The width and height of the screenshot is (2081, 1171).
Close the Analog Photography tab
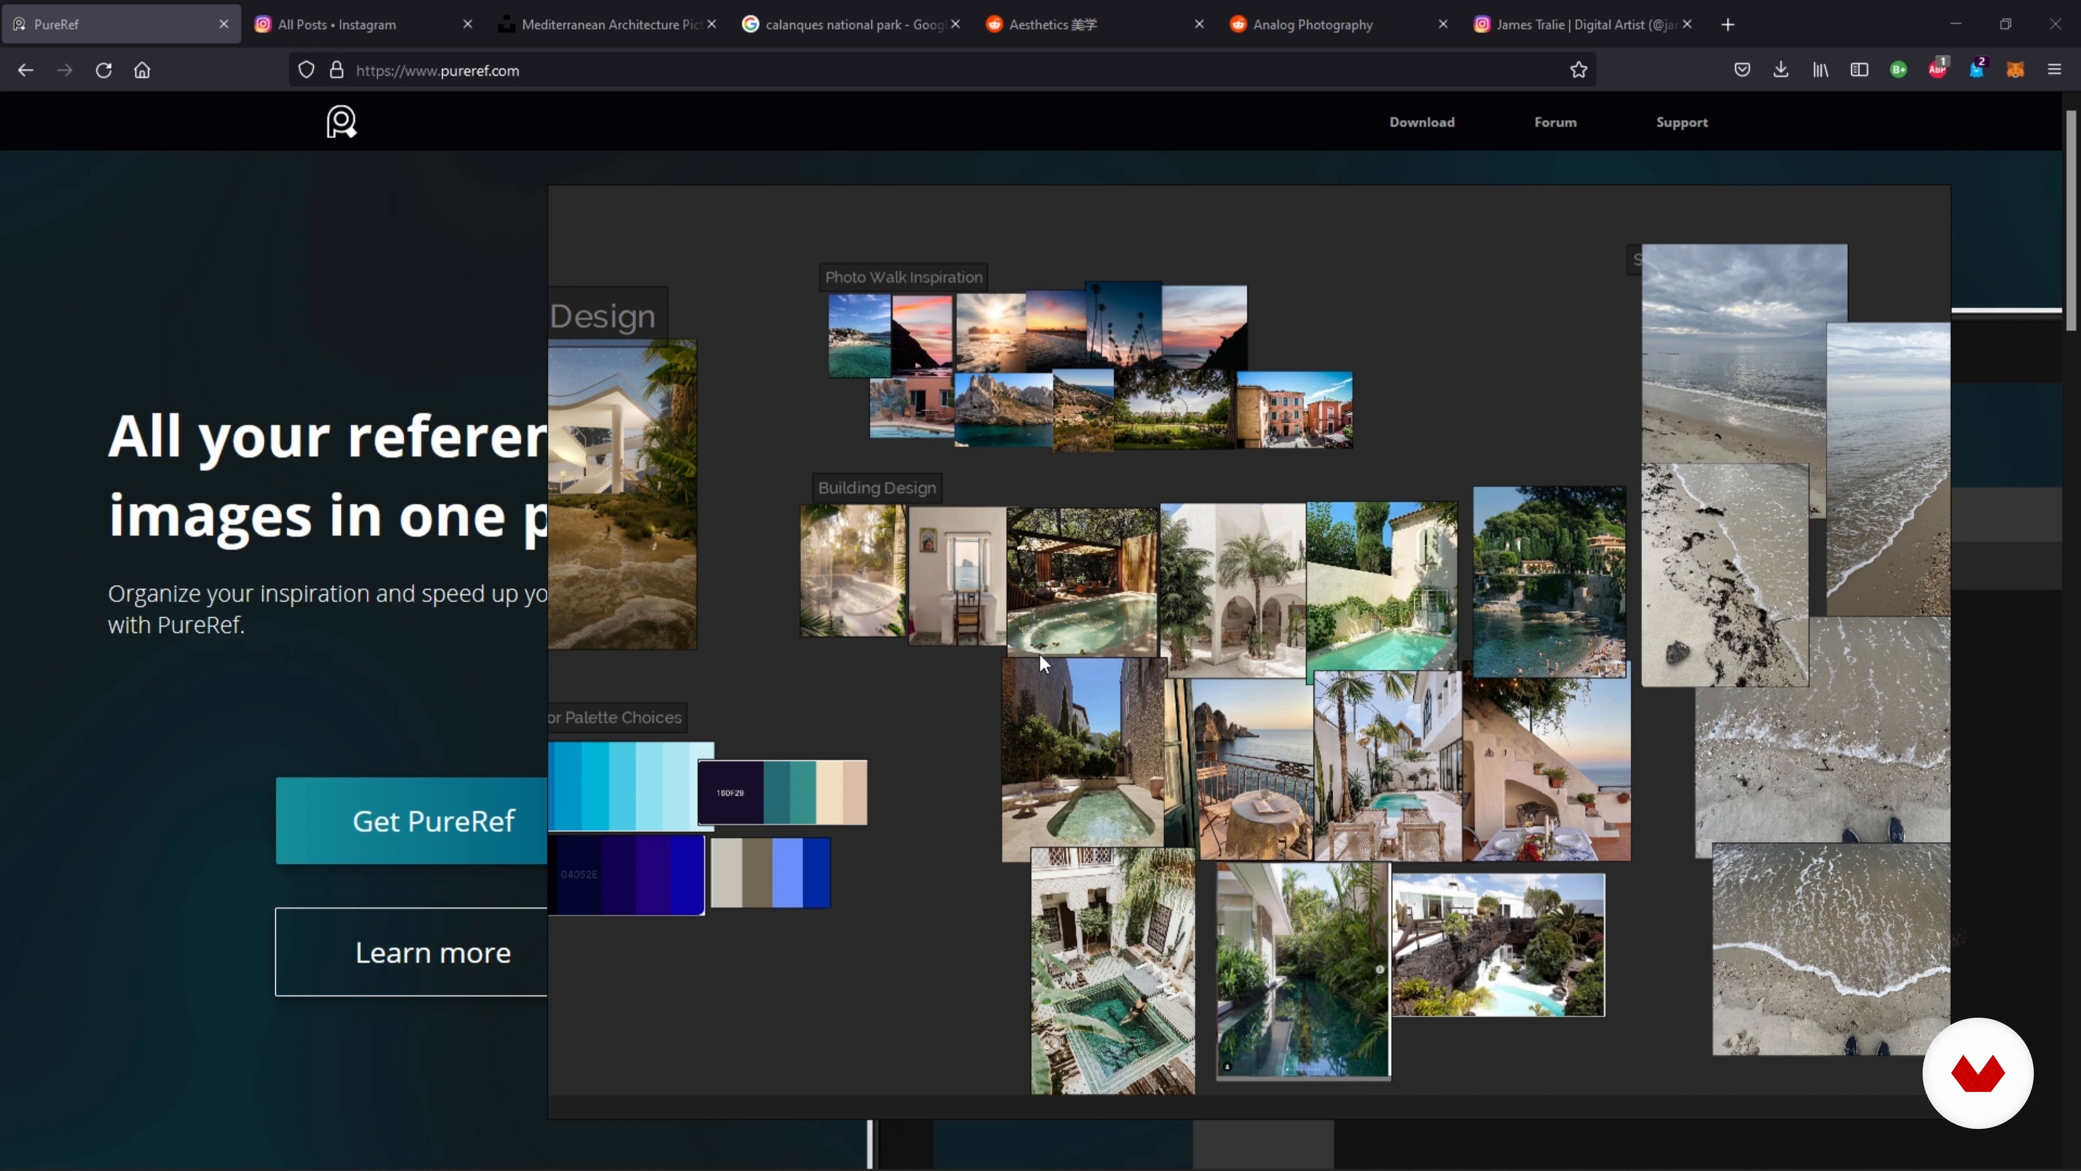(1444, 24)
